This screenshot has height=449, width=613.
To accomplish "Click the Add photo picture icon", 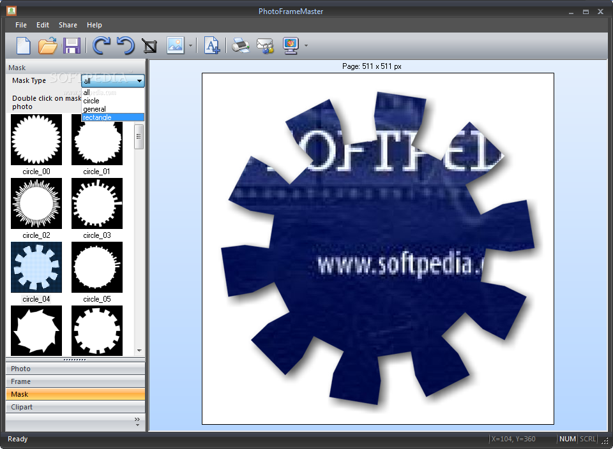I will [176, 45].
